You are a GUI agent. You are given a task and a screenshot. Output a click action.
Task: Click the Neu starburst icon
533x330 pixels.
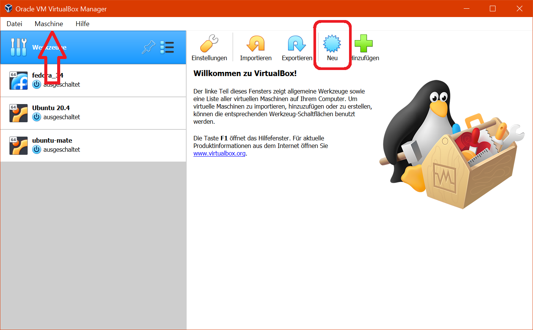(332, 43)
